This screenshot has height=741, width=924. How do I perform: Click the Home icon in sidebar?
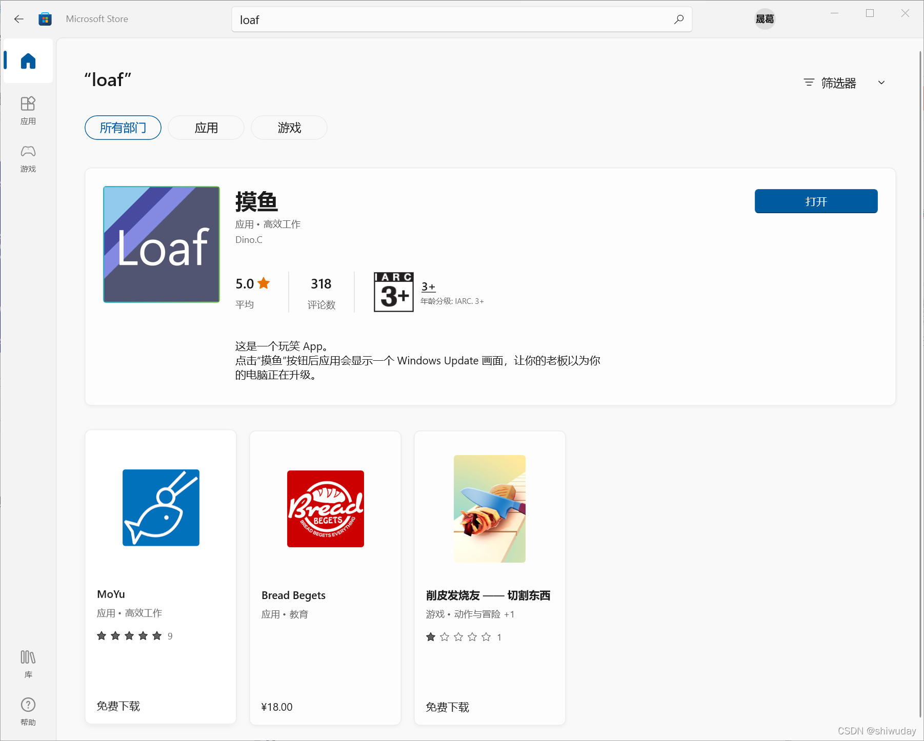(x=28, y=61)
